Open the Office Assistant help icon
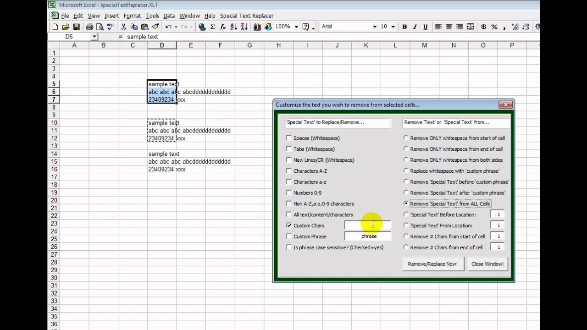The height and width of the screenshot is (330, 587). tap(306, 27)
